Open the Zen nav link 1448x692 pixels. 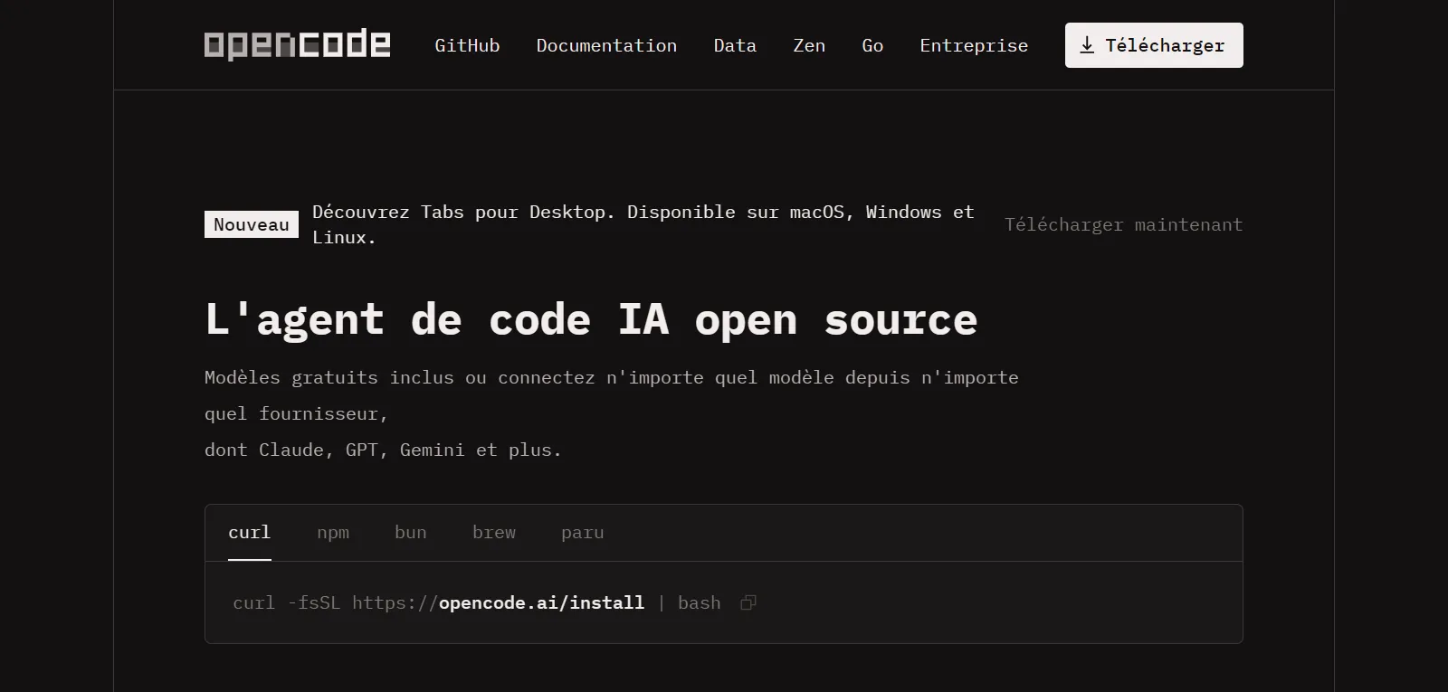tap(809, 45)
